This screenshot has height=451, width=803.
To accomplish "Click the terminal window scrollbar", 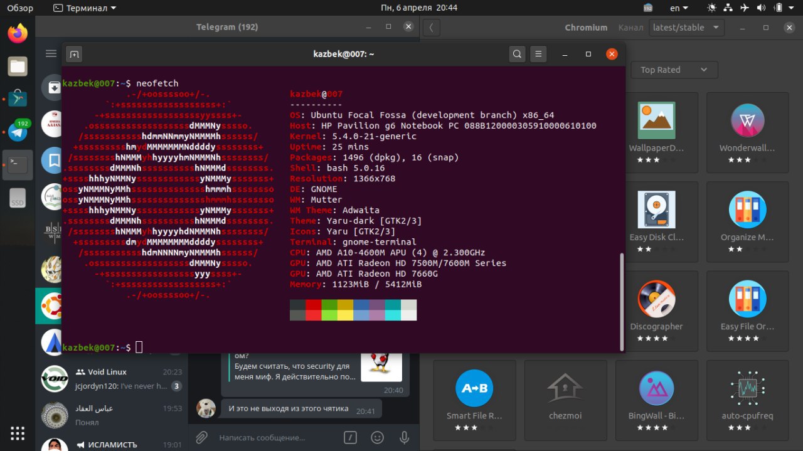I will 622,302.
